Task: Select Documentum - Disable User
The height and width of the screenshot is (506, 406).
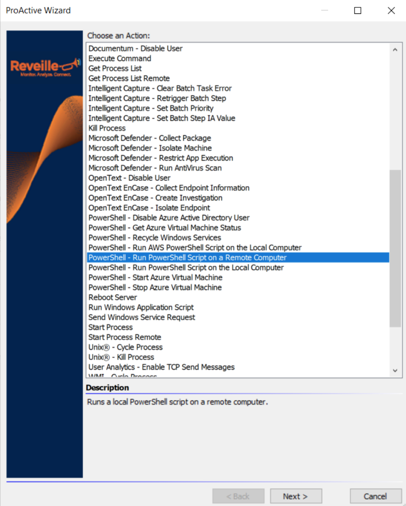Action: point(238,49)
